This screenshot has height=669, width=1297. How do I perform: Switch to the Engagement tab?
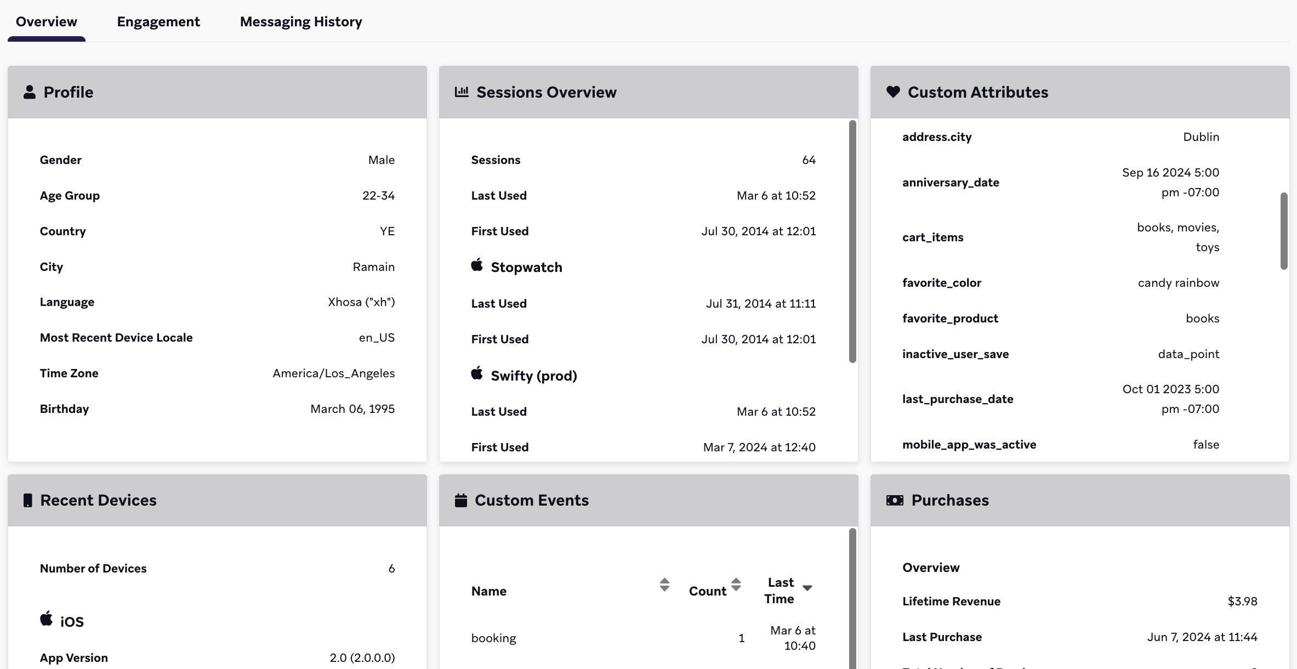(x=158, y=22)
